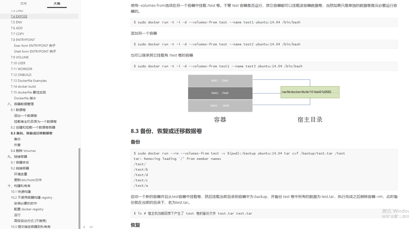Go to 7.6 ADD outline item
This screenshot has width=409, height=229.
click(x=16, y=28)
